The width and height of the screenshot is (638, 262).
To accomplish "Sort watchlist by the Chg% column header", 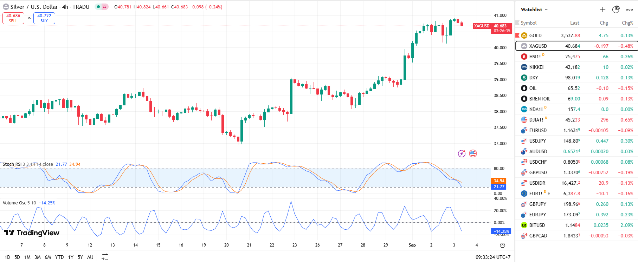I will tap(627, 23).
